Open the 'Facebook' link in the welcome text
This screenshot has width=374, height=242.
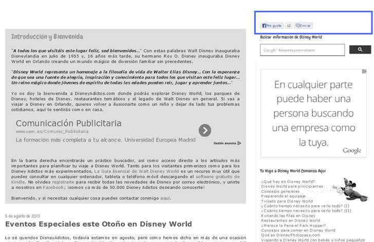click(x=53, y=188)
